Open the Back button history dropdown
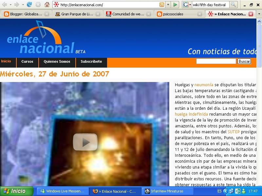The height and width of the screenshot is (196, 262). [x=10, y=5]
